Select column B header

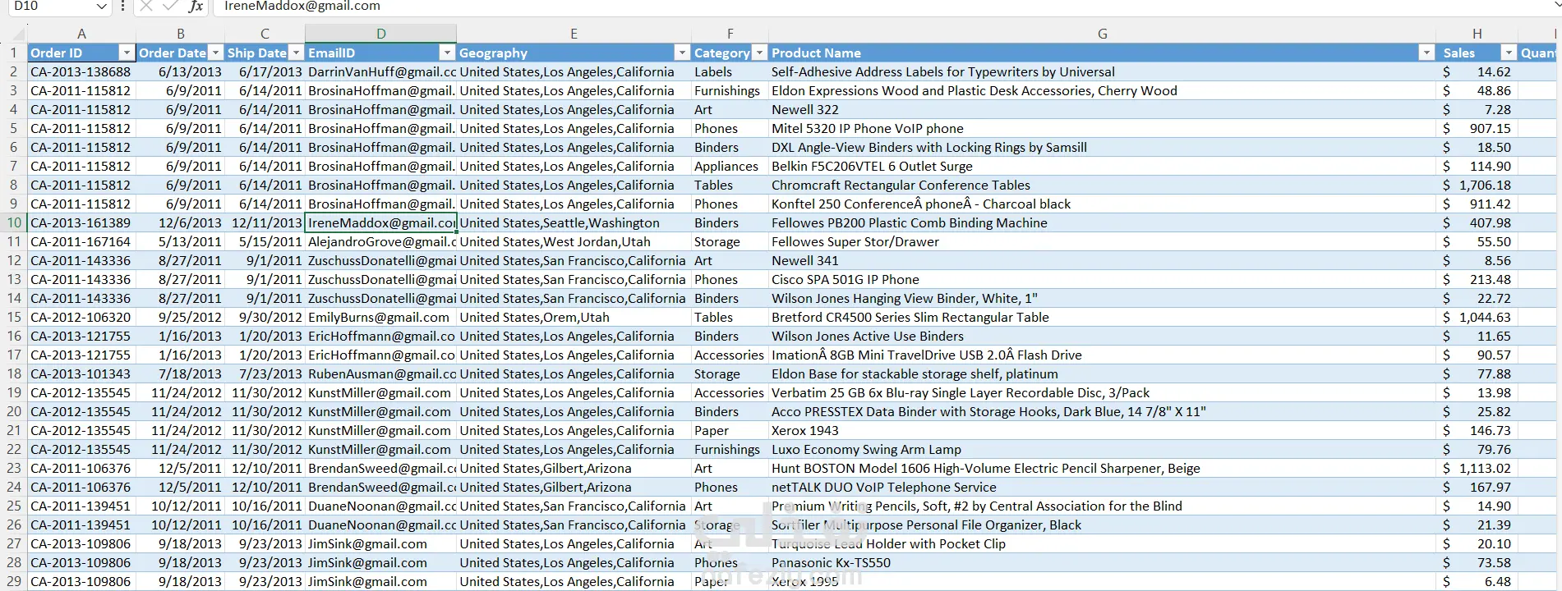(x=181, y=34)
